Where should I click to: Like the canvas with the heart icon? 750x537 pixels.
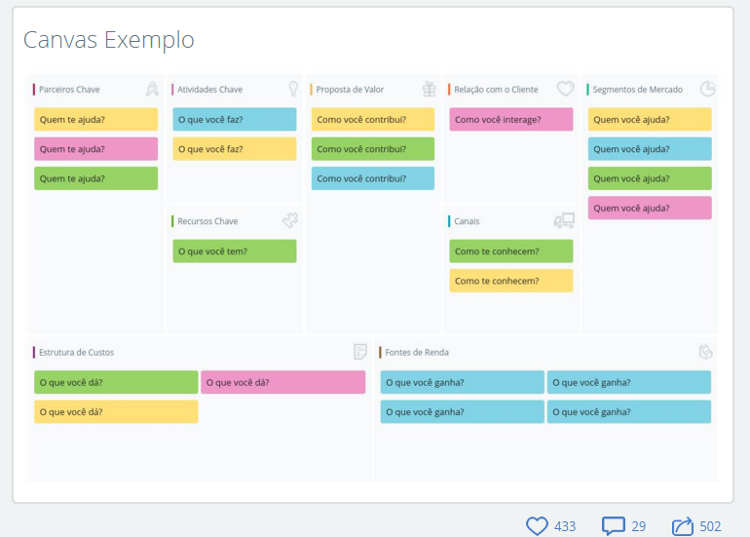click(537, 526)
